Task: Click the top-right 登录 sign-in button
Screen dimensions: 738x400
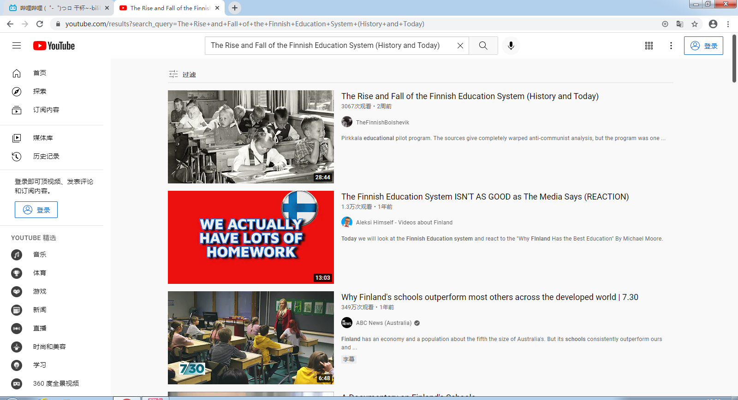Action: pos(703,46)
